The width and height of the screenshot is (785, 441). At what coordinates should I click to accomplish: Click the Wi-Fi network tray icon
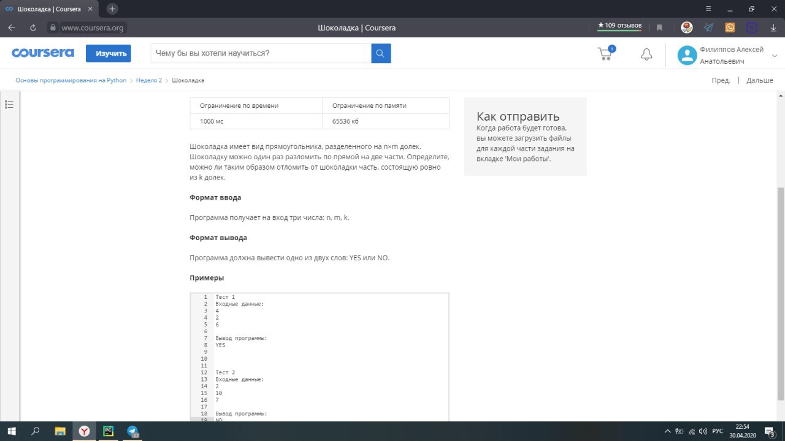pyautogui.click(x=691, y=431)
